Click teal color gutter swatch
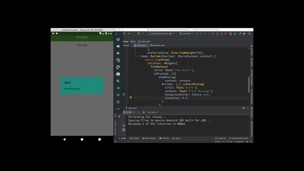Screen dimensions: 304x171 124,95
